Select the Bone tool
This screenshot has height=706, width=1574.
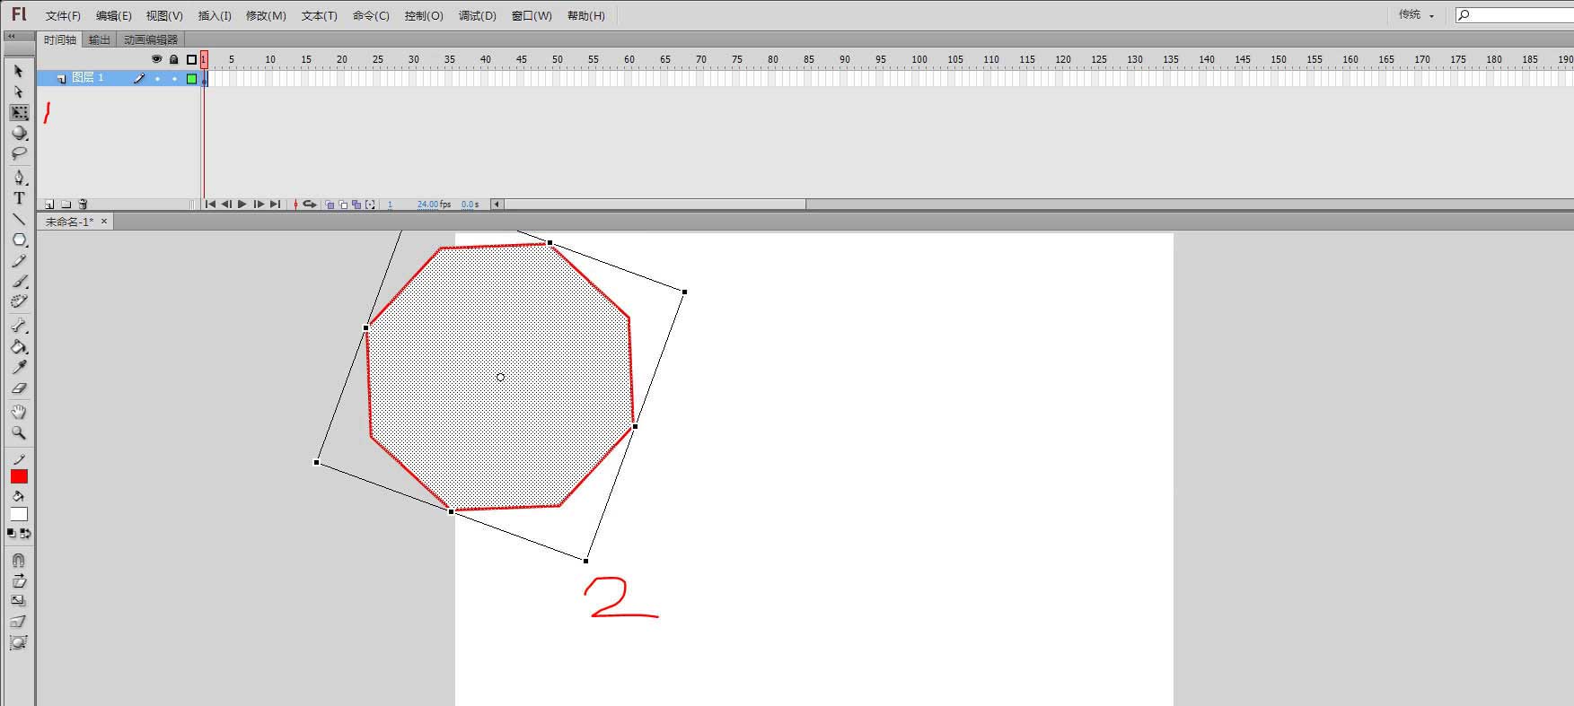point(19,326)
